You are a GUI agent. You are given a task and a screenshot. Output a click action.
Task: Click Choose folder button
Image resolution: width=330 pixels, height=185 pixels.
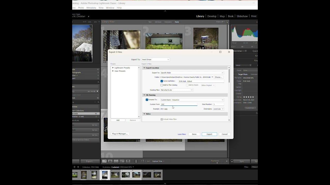[x=218, y=77]
